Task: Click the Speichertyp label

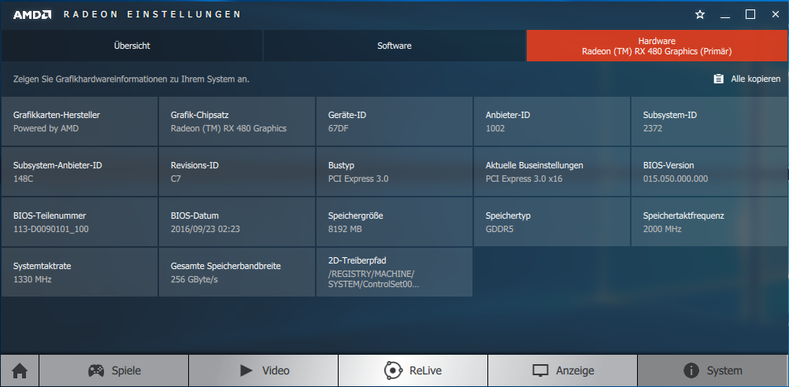Action: coord(508,216)
